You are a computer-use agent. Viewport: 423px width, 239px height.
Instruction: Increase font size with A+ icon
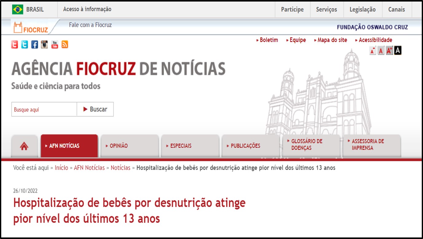click(x=389, y=51)
